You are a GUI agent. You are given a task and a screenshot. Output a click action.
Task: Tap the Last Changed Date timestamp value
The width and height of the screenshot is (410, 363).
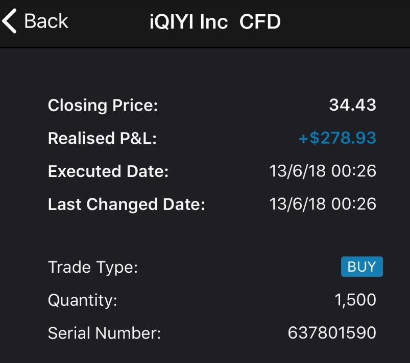[x=323, y=204]
